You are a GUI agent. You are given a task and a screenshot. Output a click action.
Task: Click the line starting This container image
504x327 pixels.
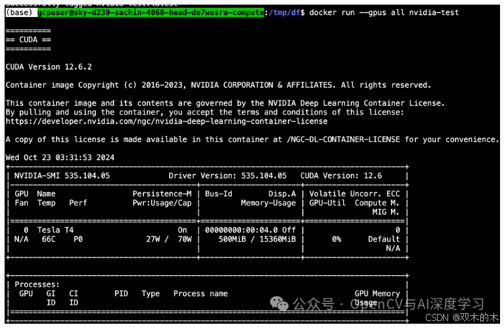coord(225,103)
